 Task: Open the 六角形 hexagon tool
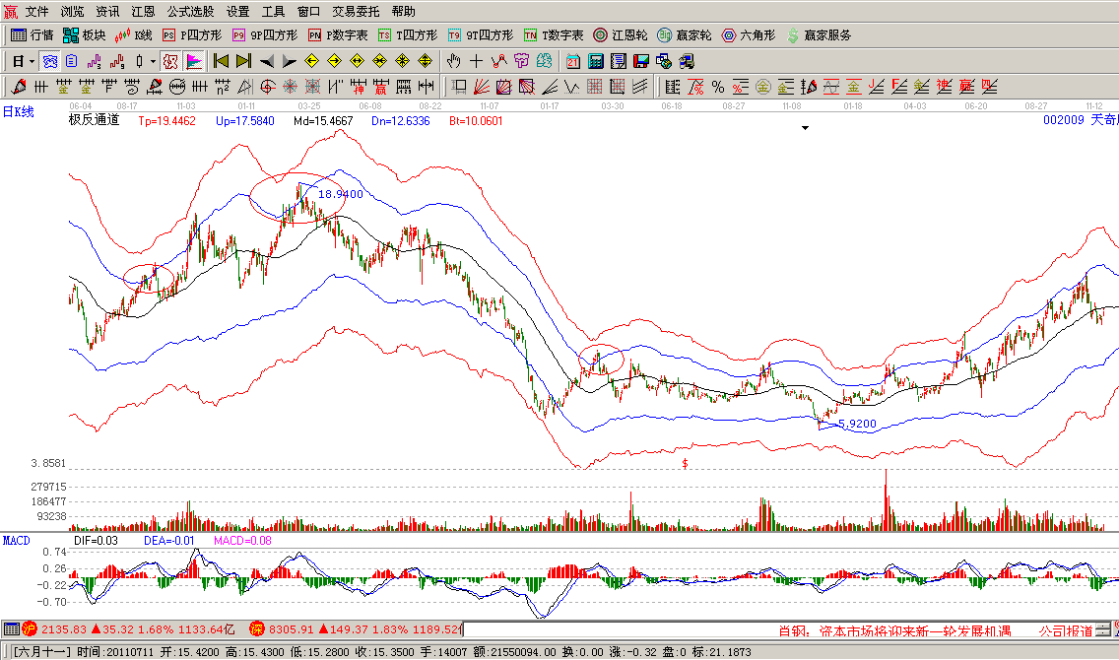pyautogui.click(x=749, y=35)
